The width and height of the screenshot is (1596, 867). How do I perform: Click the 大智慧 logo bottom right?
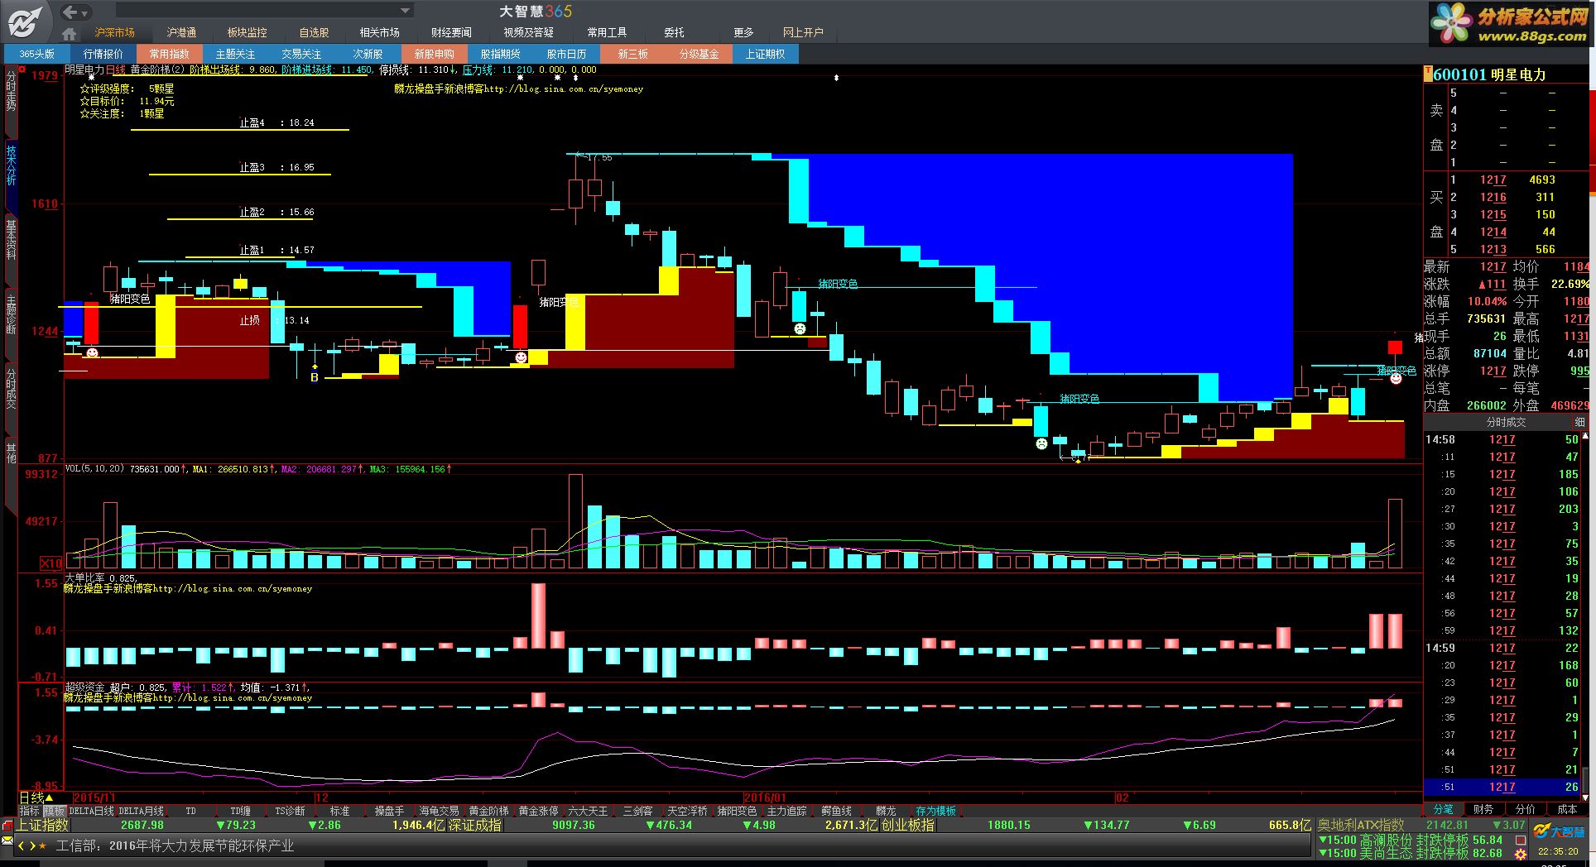point(1559,832)
